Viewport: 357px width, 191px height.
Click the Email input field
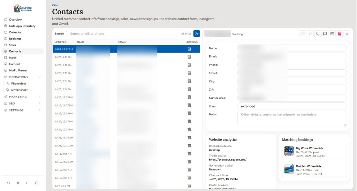[x=292, y=56]
